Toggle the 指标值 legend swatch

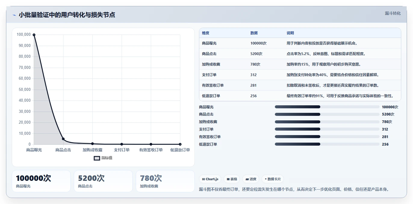97,158
